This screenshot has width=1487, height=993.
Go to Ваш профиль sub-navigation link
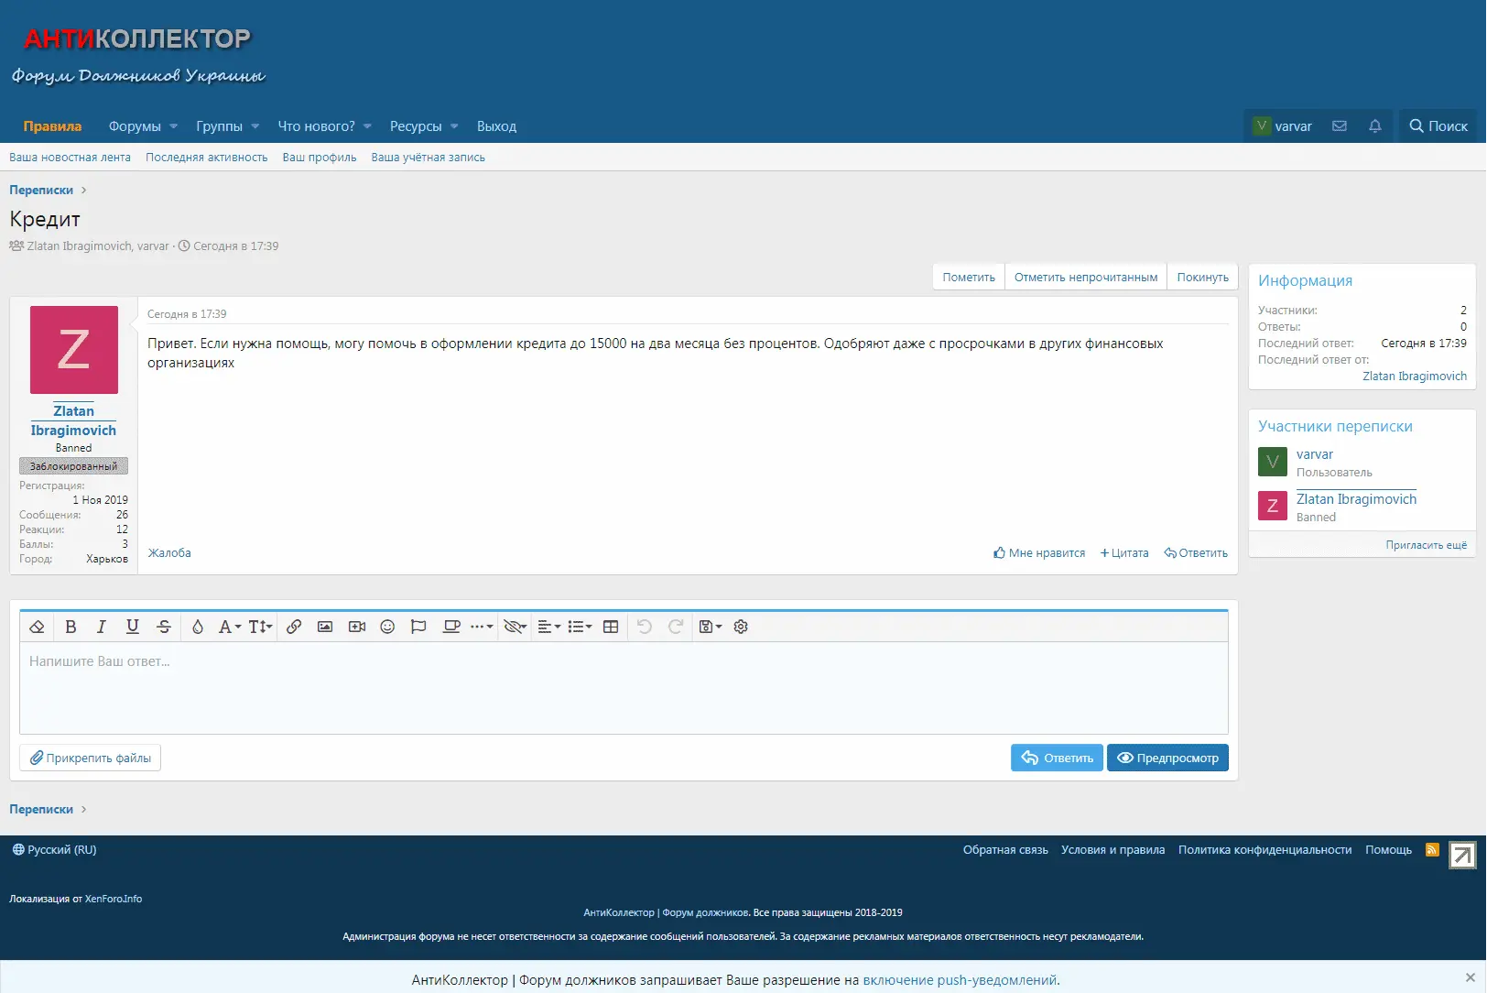pos(319,158)
